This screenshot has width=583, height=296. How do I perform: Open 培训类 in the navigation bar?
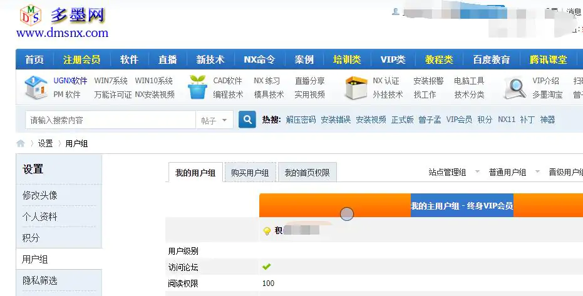[346, 59]
